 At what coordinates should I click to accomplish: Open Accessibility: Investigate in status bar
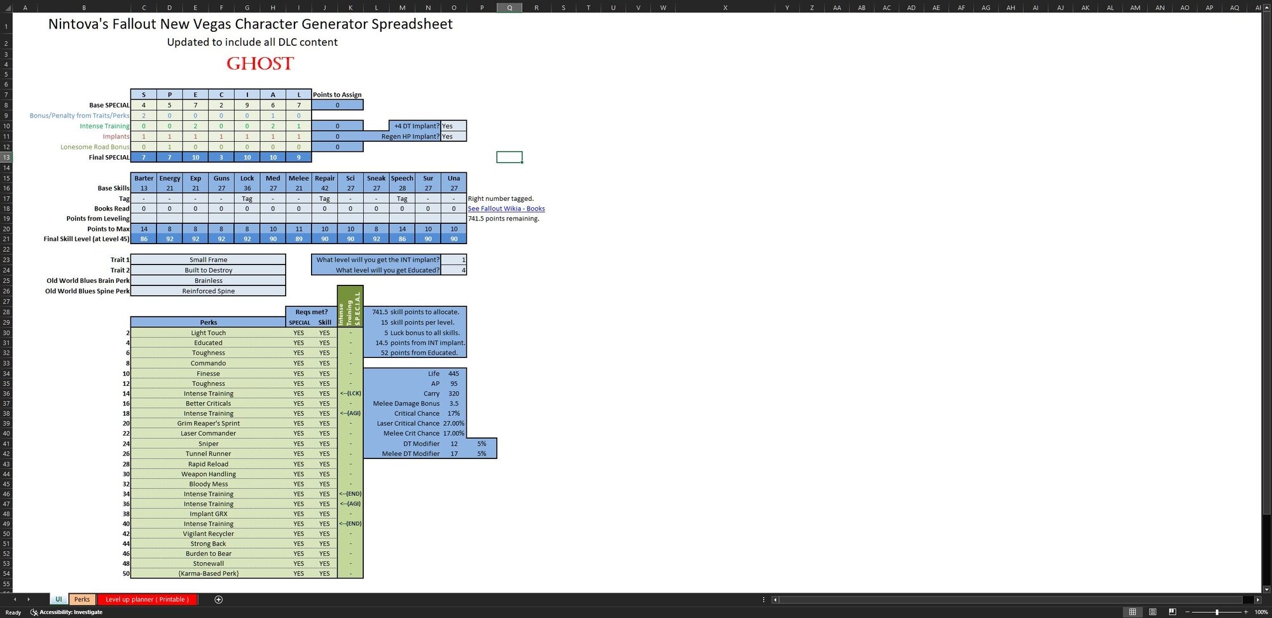[66, 612]
